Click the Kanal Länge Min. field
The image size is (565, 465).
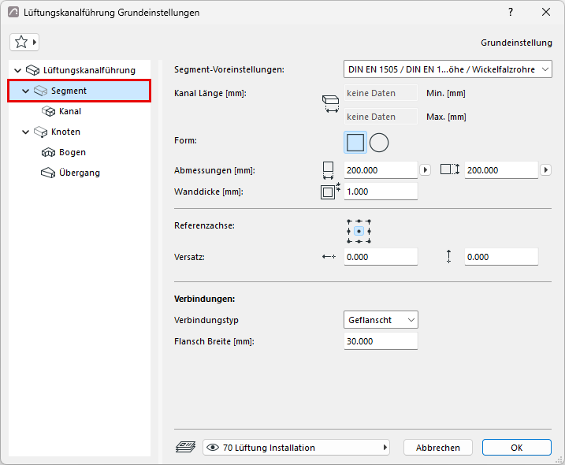point(381,93)
